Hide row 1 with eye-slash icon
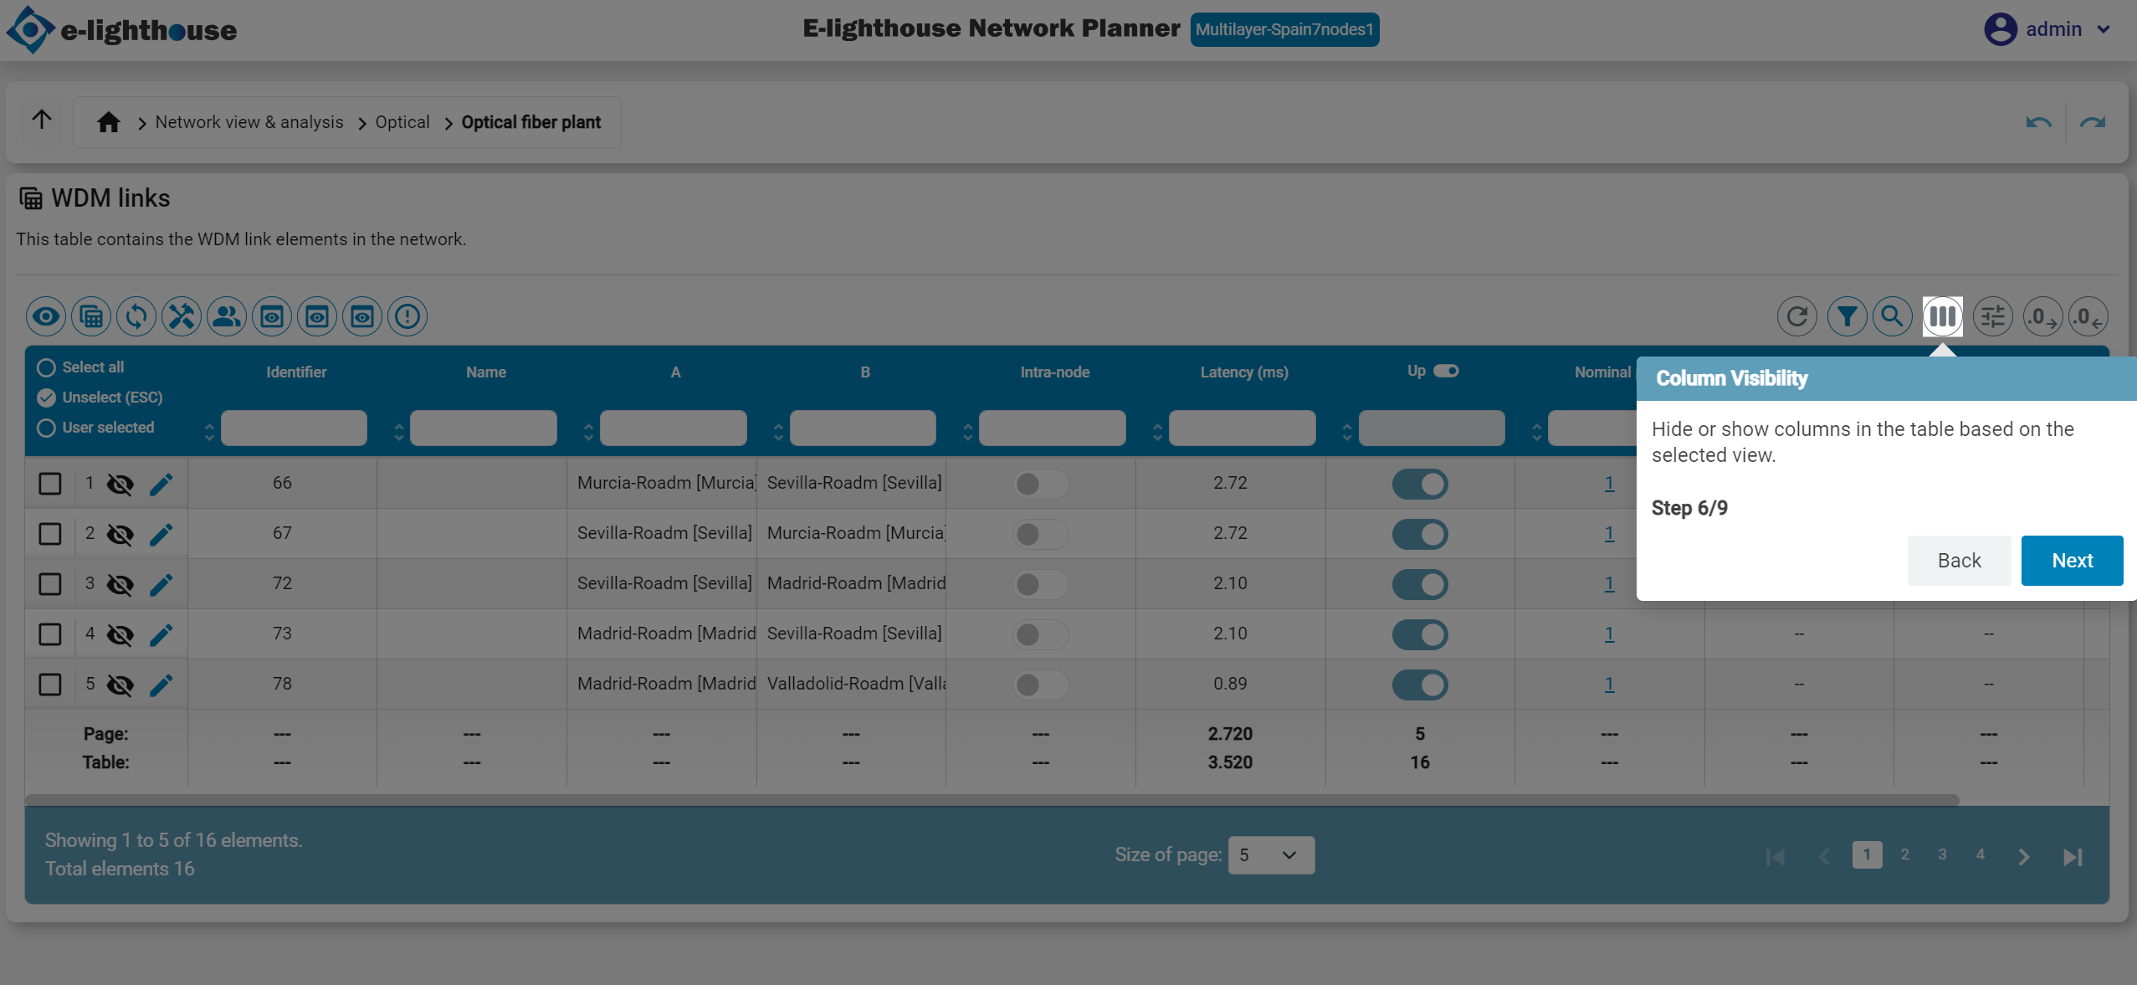2137x985 pixels. pos(120,484)
